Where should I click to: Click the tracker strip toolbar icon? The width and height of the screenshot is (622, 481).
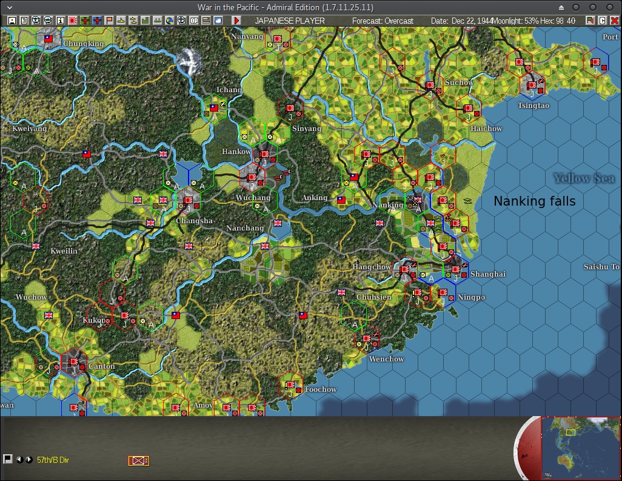[x=206, y=20]
